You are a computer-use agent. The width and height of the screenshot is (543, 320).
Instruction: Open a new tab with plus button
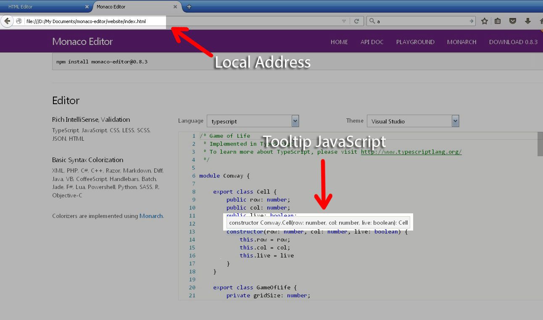(x=189, y=7)
